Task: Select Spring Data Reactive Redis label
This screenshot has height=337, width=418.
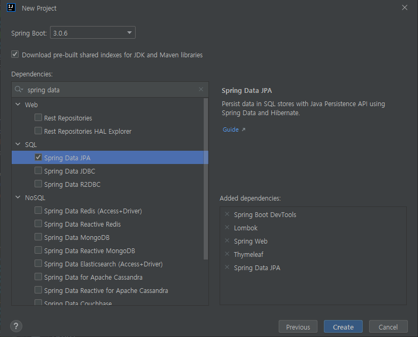Action: tap(82, 224)
